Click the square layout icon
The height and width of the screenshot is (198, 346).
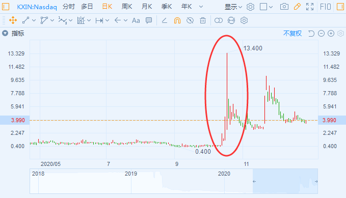pyautogui.click(x=263, y=7)
